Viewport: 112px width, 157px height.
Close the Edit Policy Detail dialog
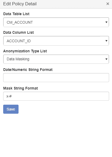point(107,4)
